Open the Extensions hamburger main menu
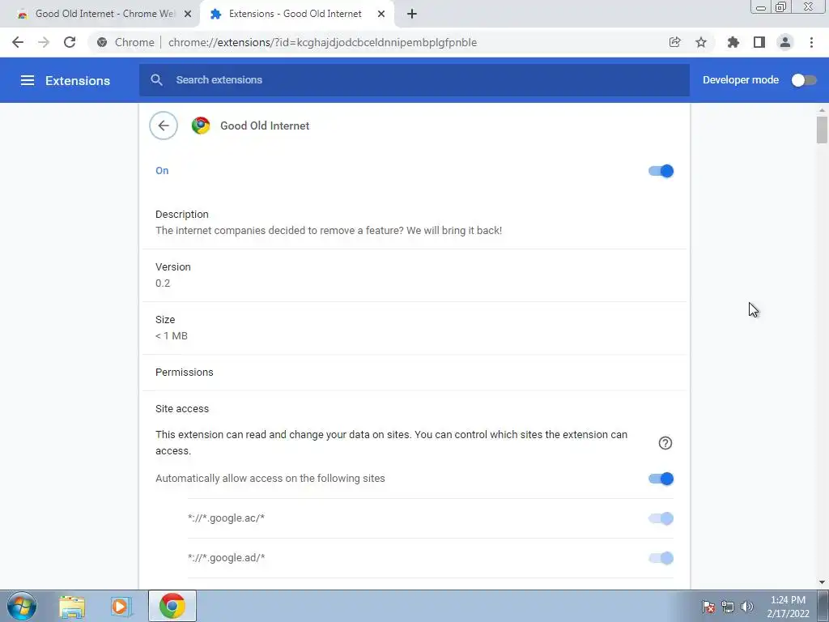829x622 pixels. tap(28, 80)
